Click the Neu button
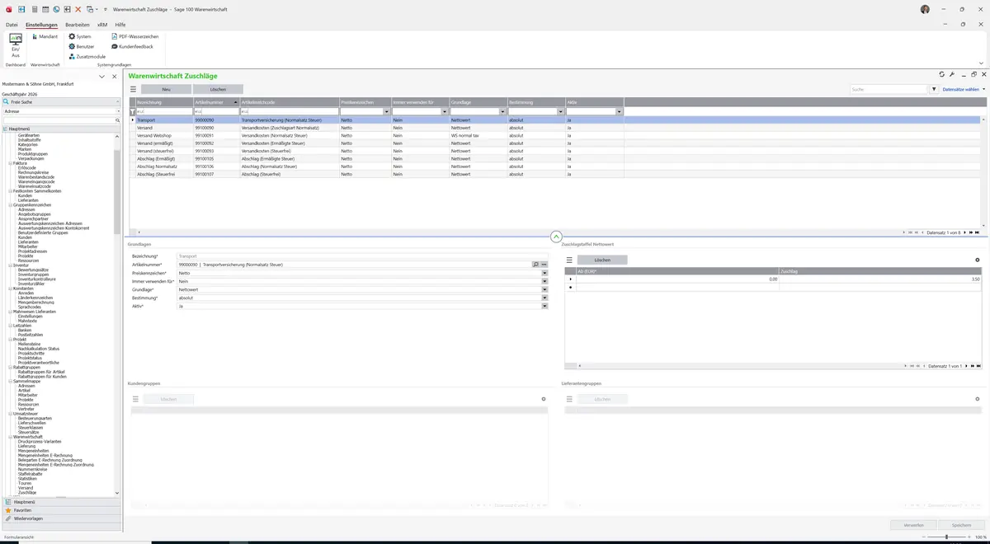The height and width of the screenshot is (544, 990). click(x=166, y=89)
